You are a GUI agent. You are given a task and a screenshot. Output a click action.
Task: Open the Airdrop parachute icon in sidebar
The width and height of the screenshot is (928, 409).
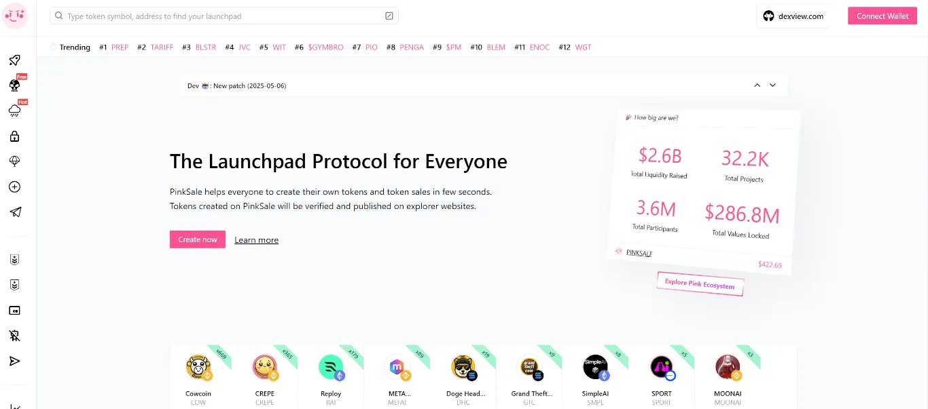click(15, 161)
